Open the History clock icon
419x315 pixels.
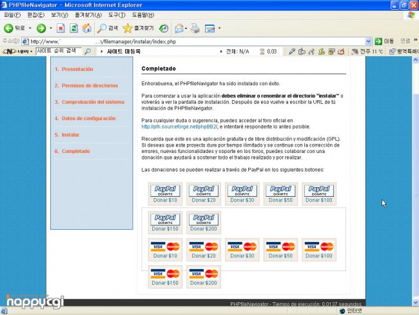(164, 28)
